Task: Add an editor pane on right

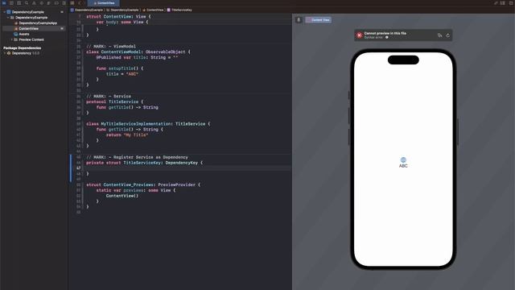Action: coord(511,3)
